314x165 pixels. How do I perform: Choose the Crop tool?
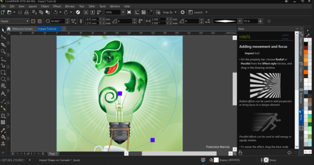point(3,44)
